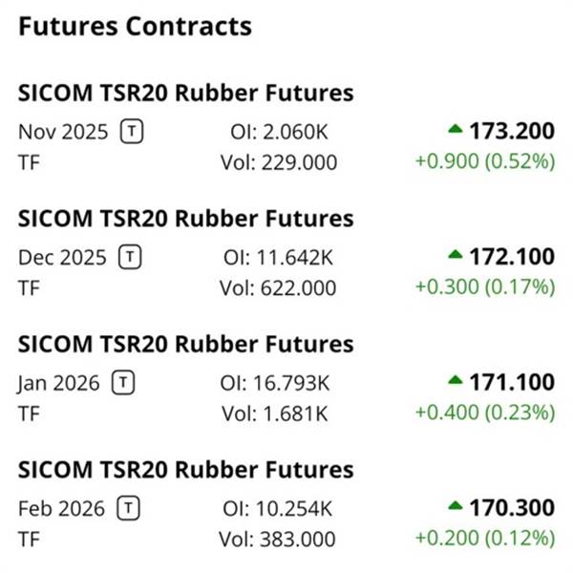Click the green up arrow beside 172.100
The height and width of the screenshot is (573, 573).
coord(455,254)
